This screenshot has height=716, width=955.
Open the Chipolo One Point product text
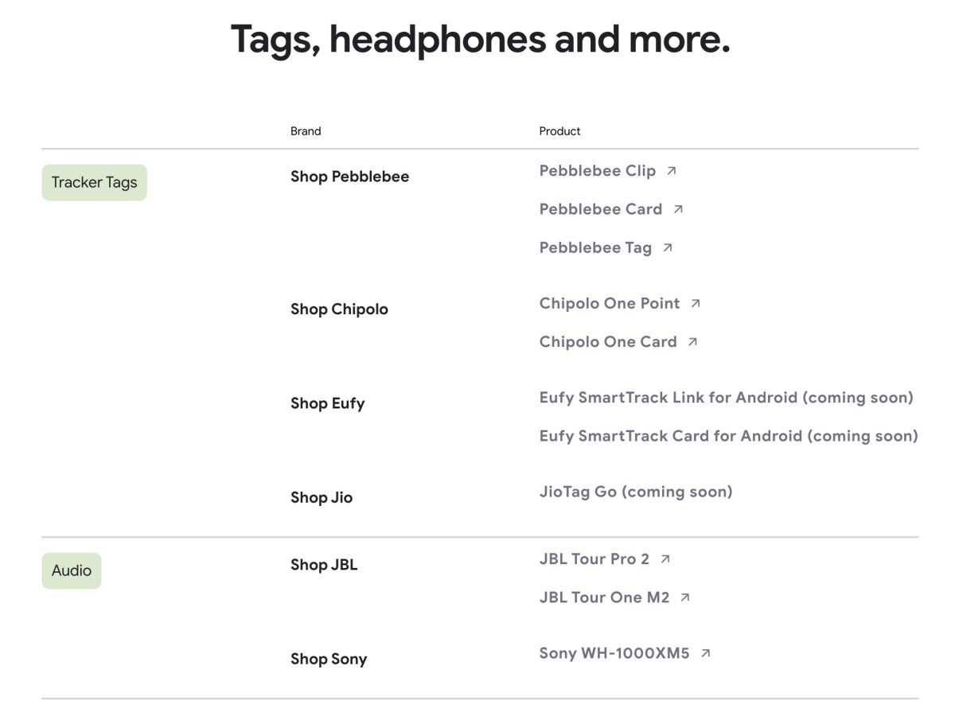[609, 303]
